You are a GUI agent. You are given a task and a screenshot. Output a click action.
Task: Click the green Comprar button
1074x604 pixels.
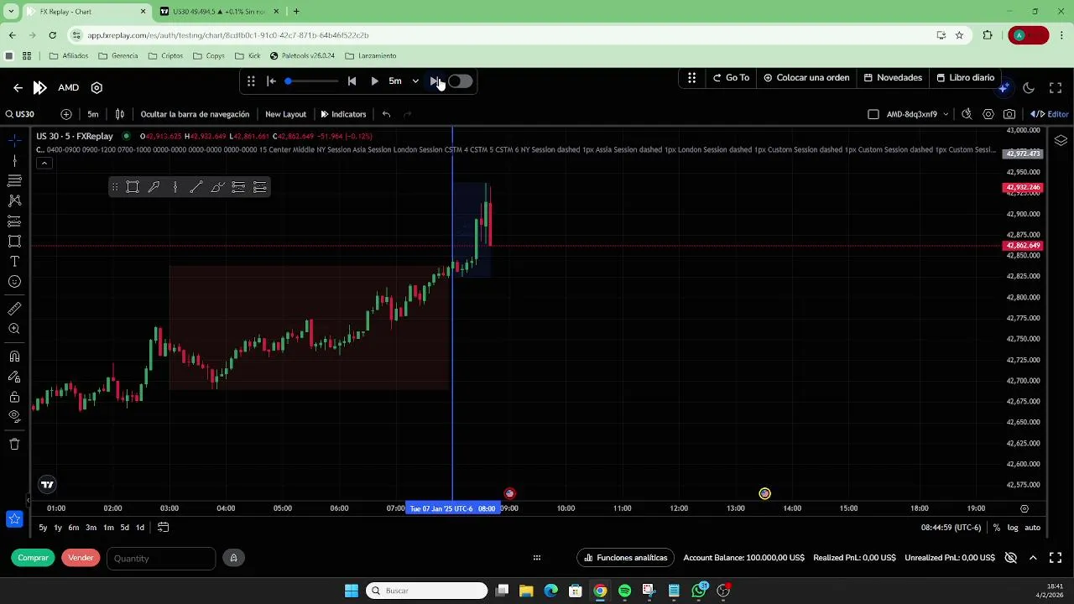pos(34,558)
